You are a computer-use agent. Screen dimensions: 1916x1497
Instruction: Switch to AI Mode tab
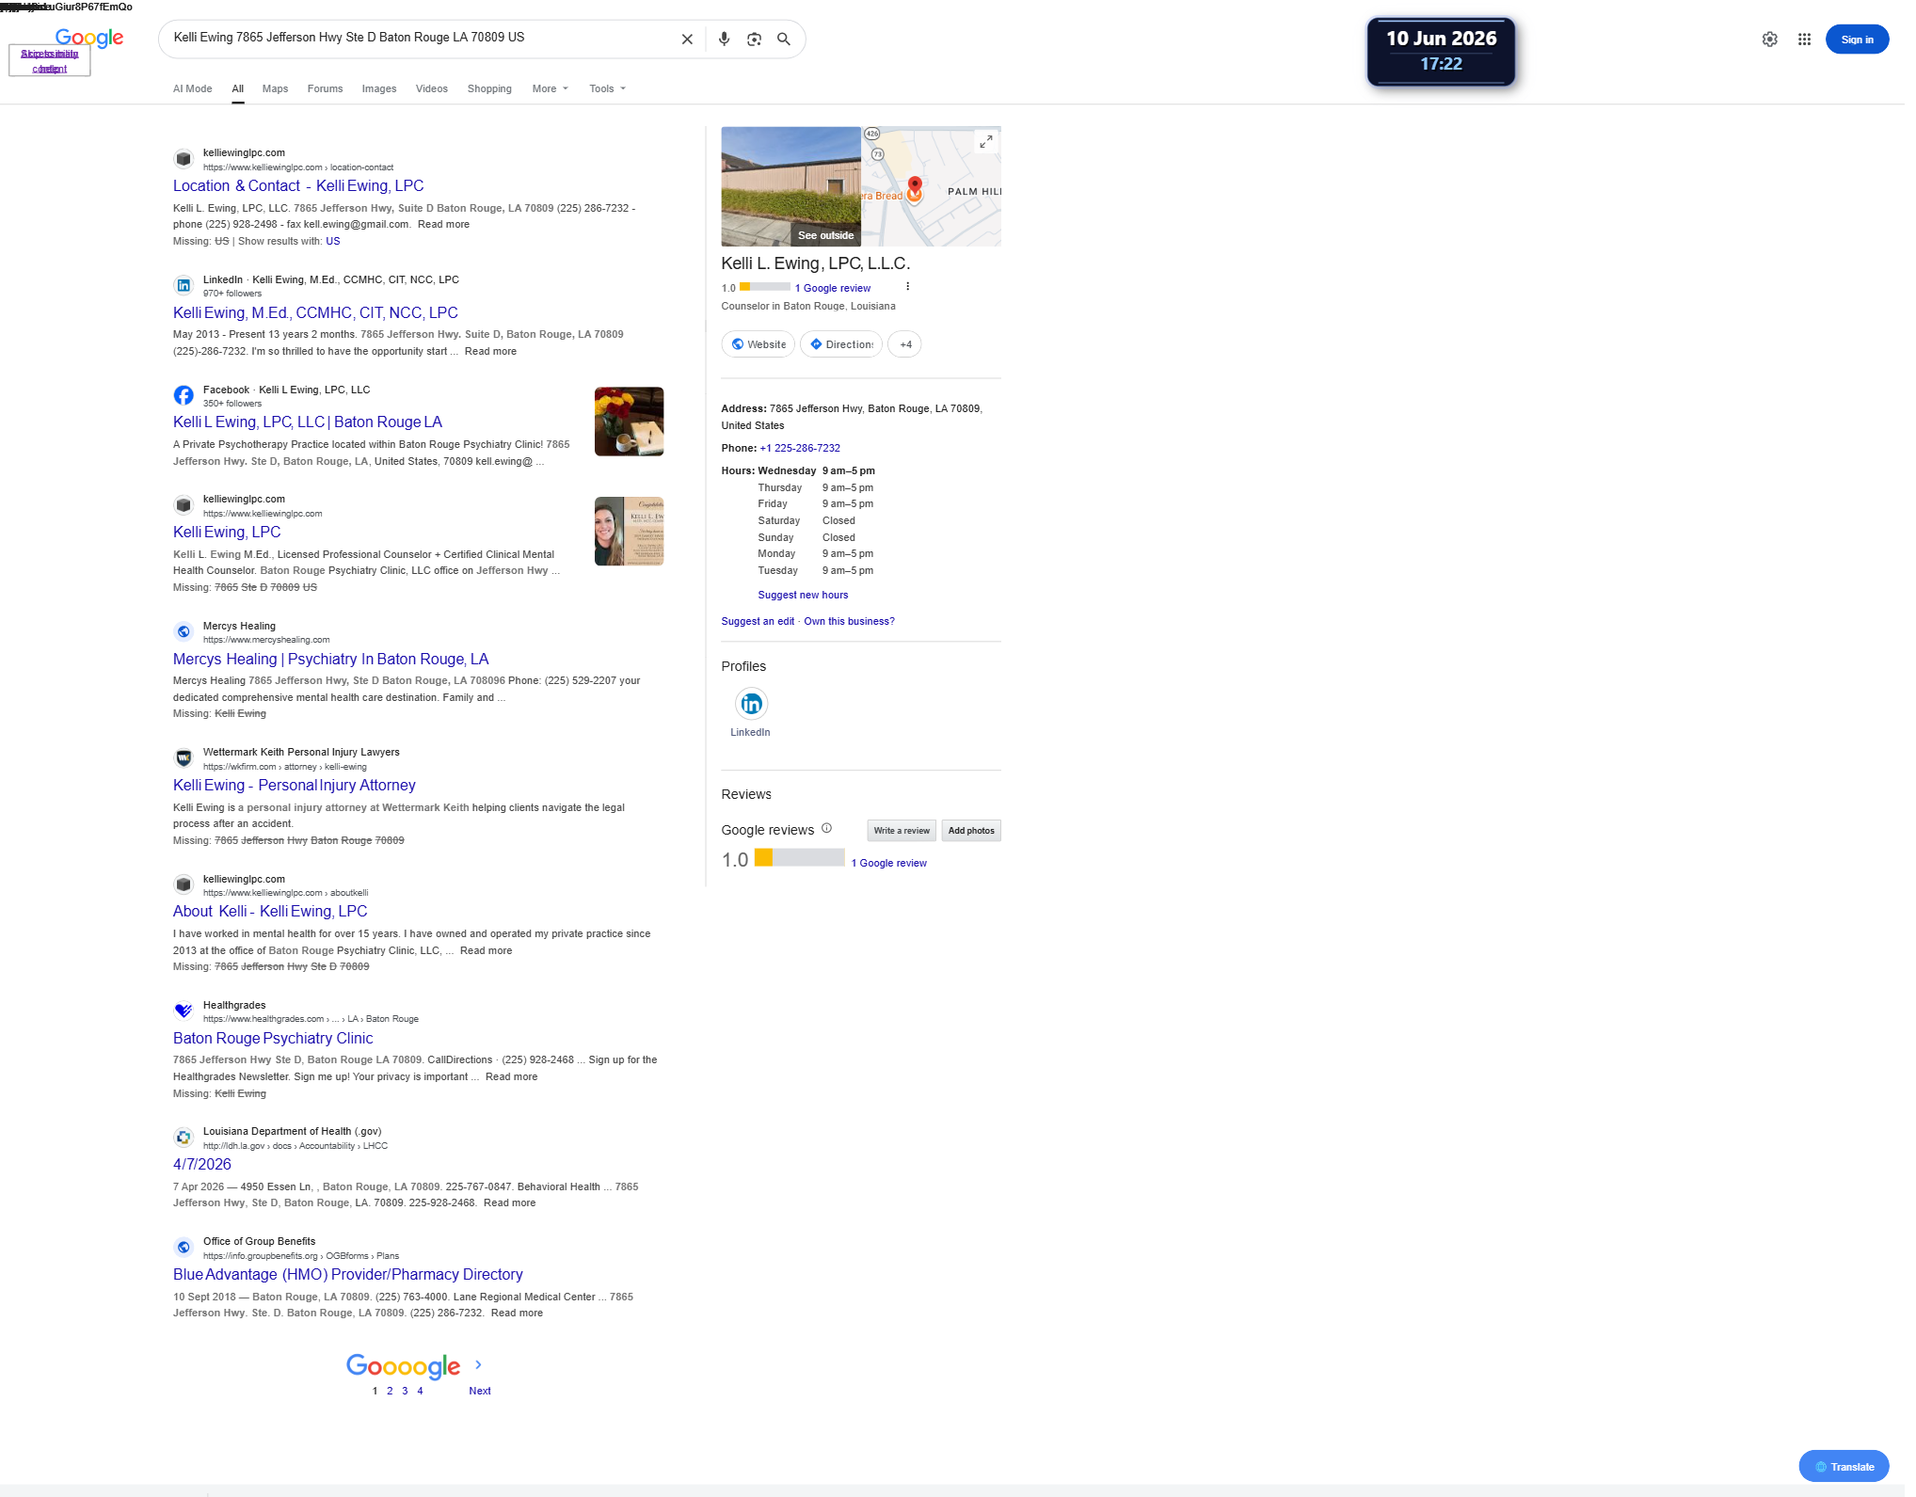pyautogui.click(x=193, y=88)
